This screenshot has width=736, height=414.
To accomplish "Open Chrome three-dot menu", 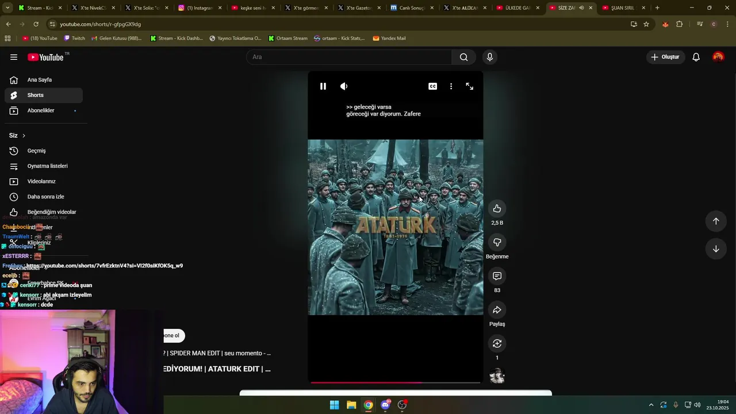I will coord(727,24).
